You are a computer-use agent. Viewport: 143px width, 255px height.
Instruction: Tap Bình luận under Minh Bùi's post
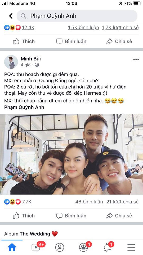coord(71,216)
